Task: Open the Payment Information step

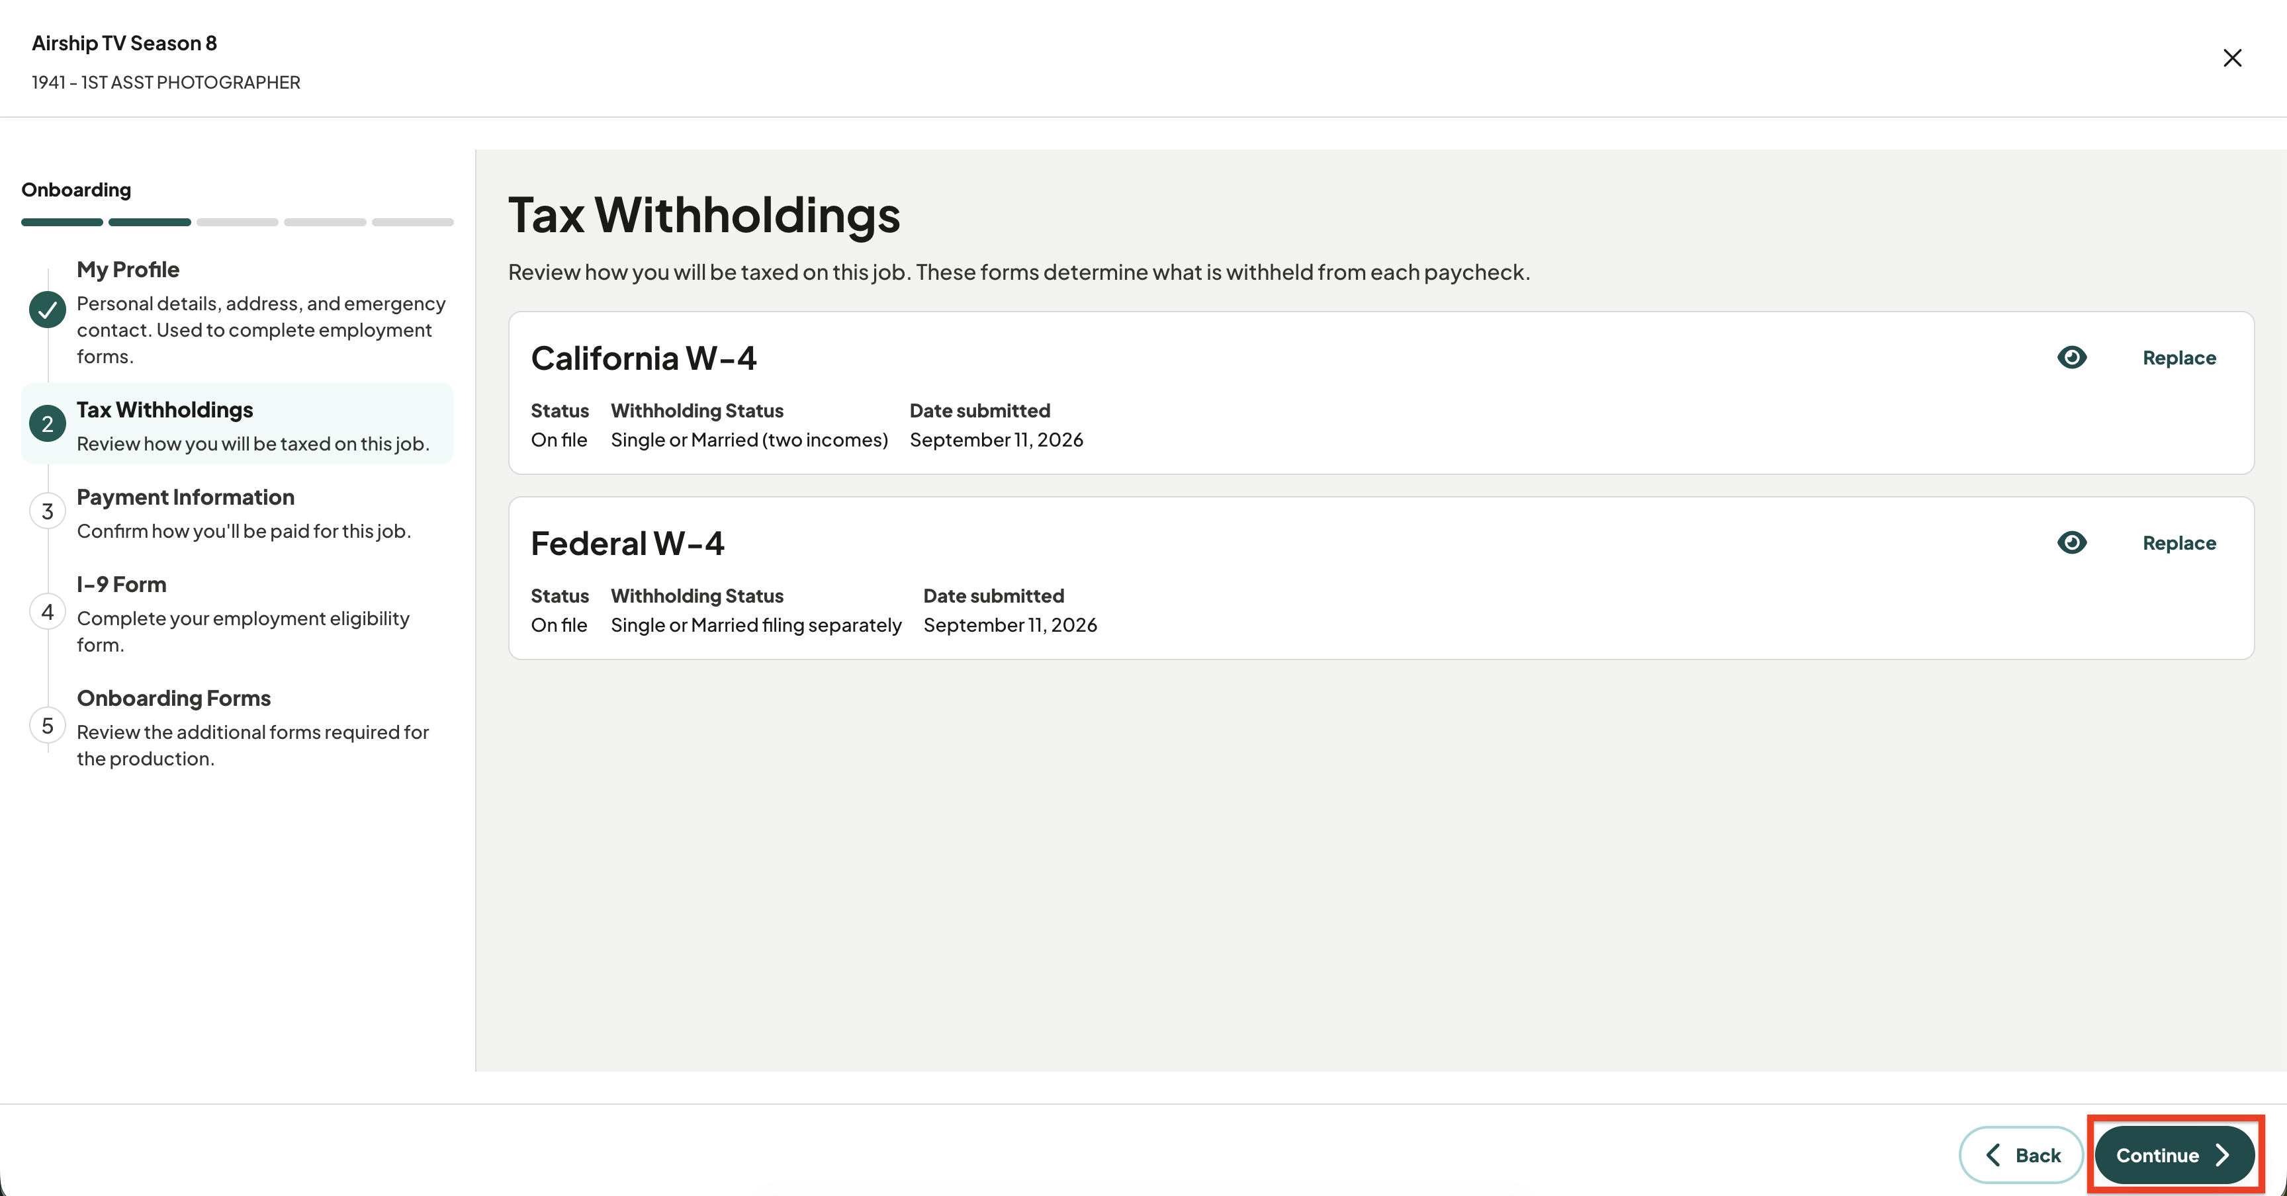Action: 237,513
